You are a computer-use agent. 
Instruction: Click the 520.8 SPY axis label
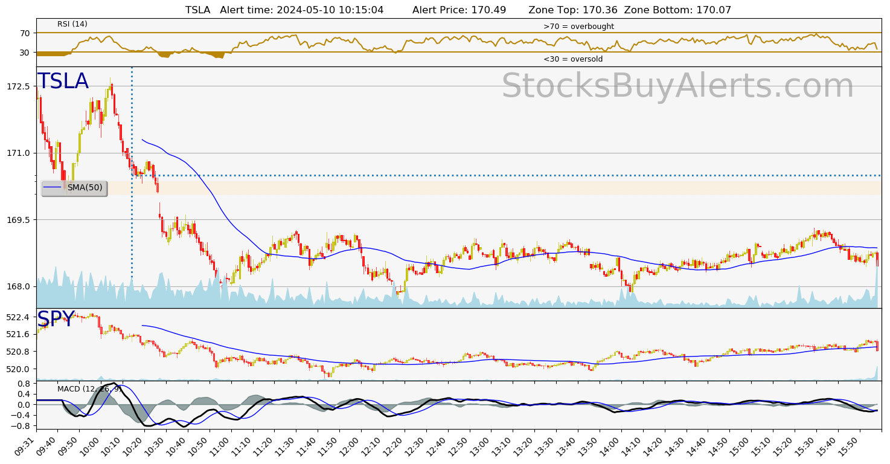tap(18, 352)
